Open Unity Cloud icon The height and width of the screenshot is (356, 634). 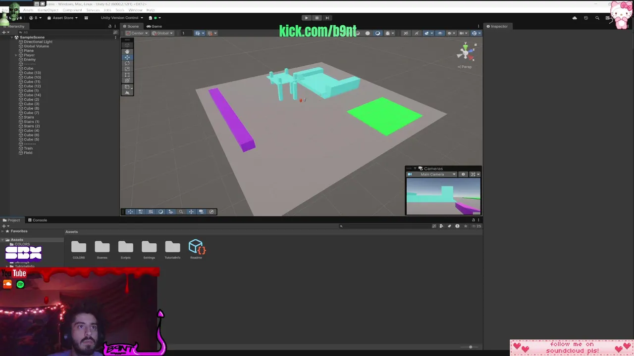(x=575, y=18)
